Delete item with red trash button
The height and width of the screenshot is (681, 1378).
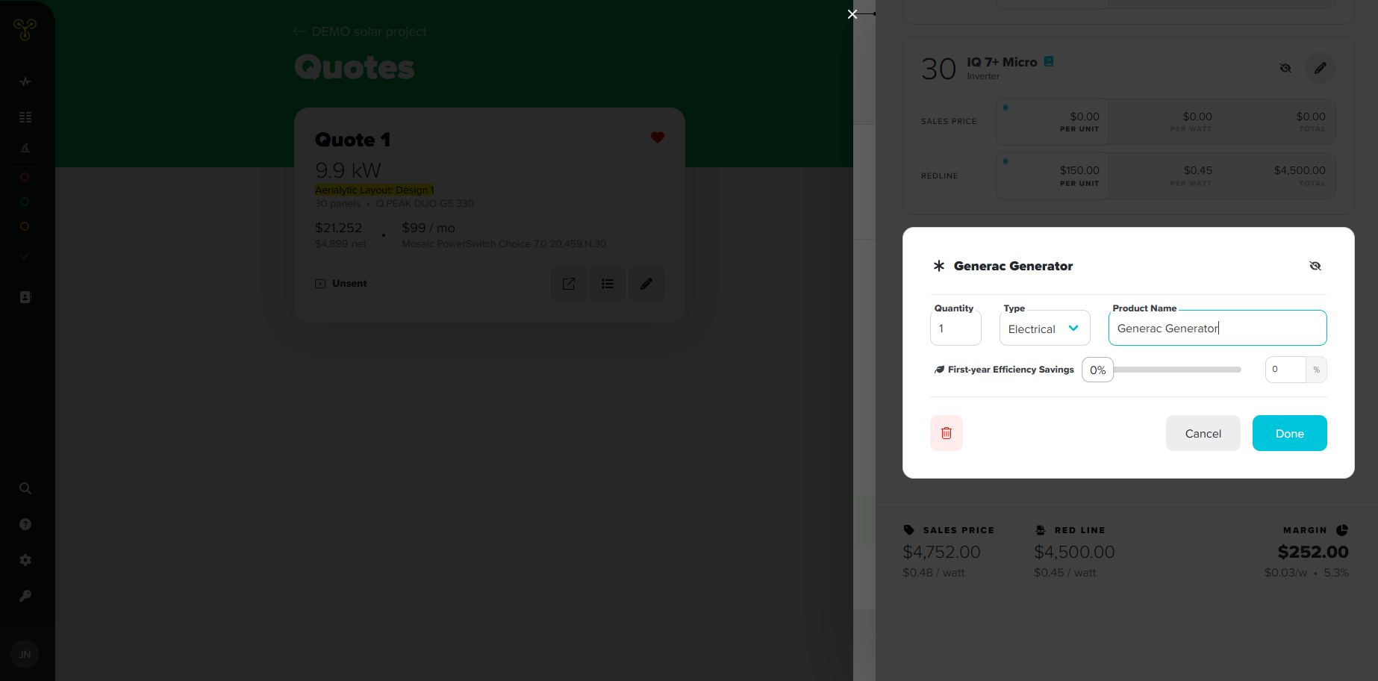pos(947,433)
